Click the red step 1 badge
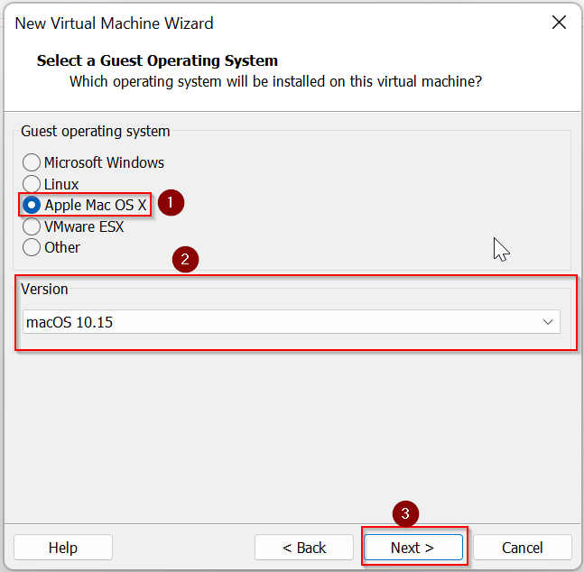The width and height of the screenshot is (584, 572). (x=171, y=203)
